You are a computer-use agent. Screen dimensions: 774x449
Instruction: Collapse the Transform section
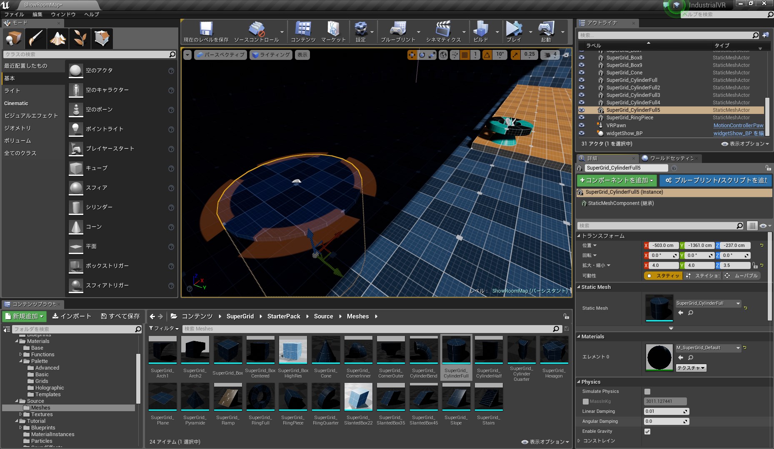[x=579, y=236]
